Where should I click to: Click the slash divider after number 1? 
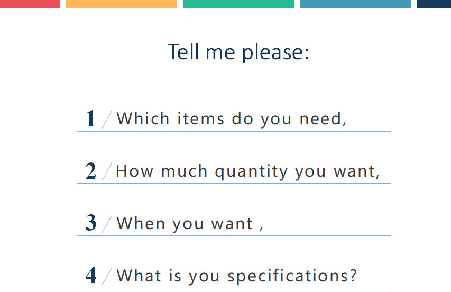point(107,120)
